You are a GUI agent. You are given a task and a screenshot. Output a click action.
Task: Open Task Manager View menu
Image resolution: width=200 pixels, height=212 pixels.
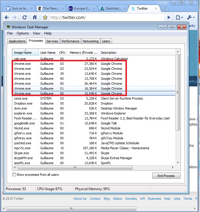point(36,33)
